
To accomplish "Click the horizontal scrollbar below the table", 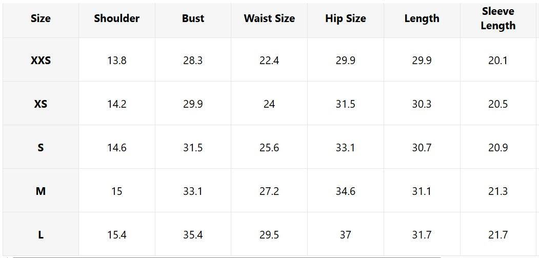I will pyautogui.click(x=226, y=256).
